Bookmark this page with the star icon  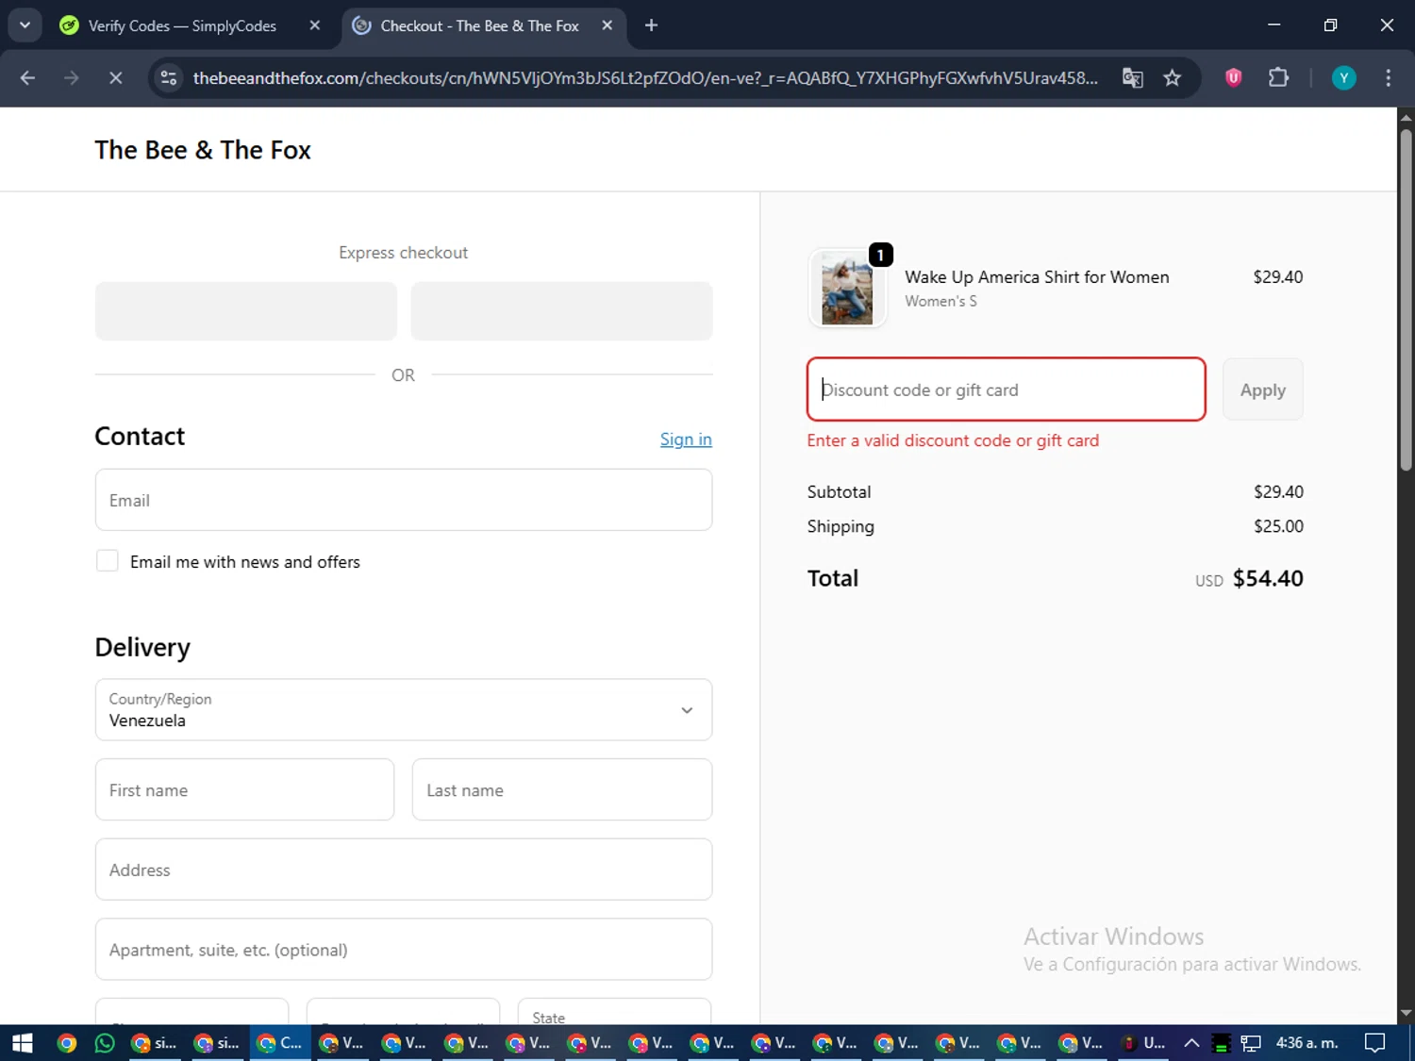[x=1173, y=78]
